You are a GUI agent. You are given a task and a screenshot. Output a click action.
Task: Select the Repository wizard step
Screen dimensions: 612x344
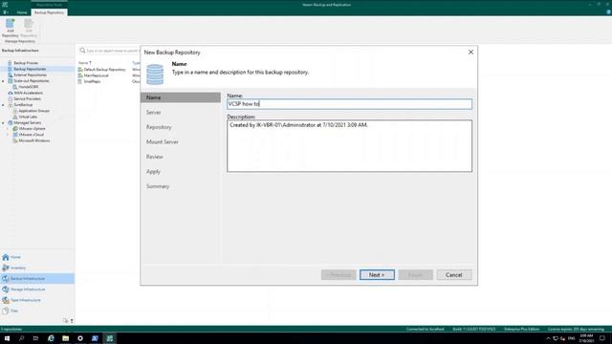tap(159, 127)
